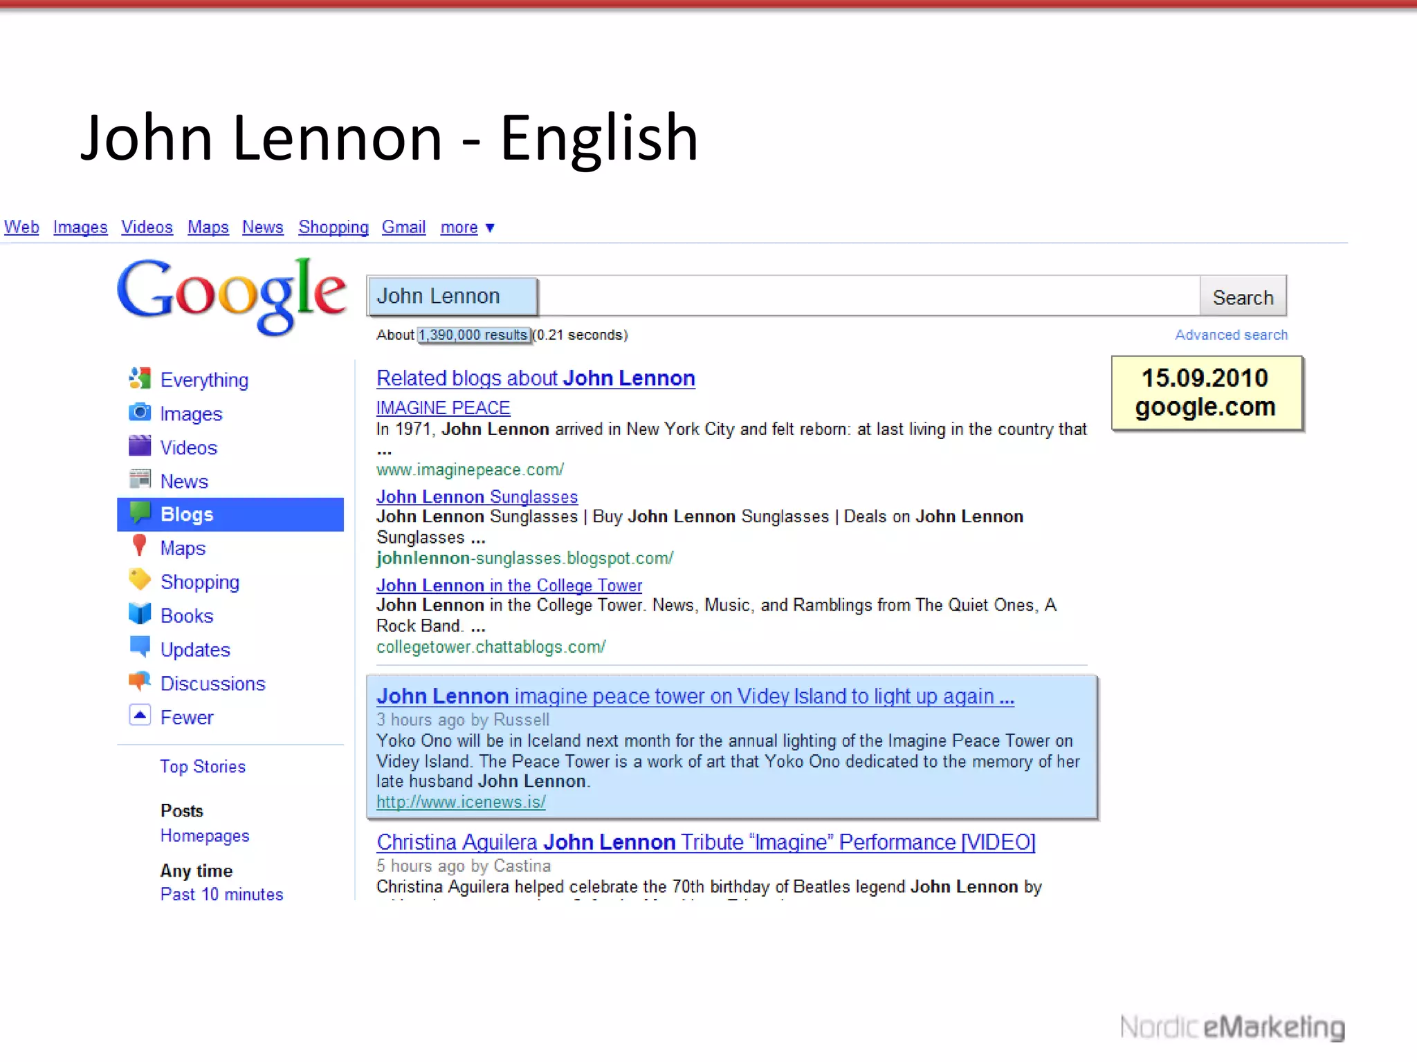Open the Advanced search link
Image resolution: width=1417 pixels, height=1062 pixels.
(1232, 335)
